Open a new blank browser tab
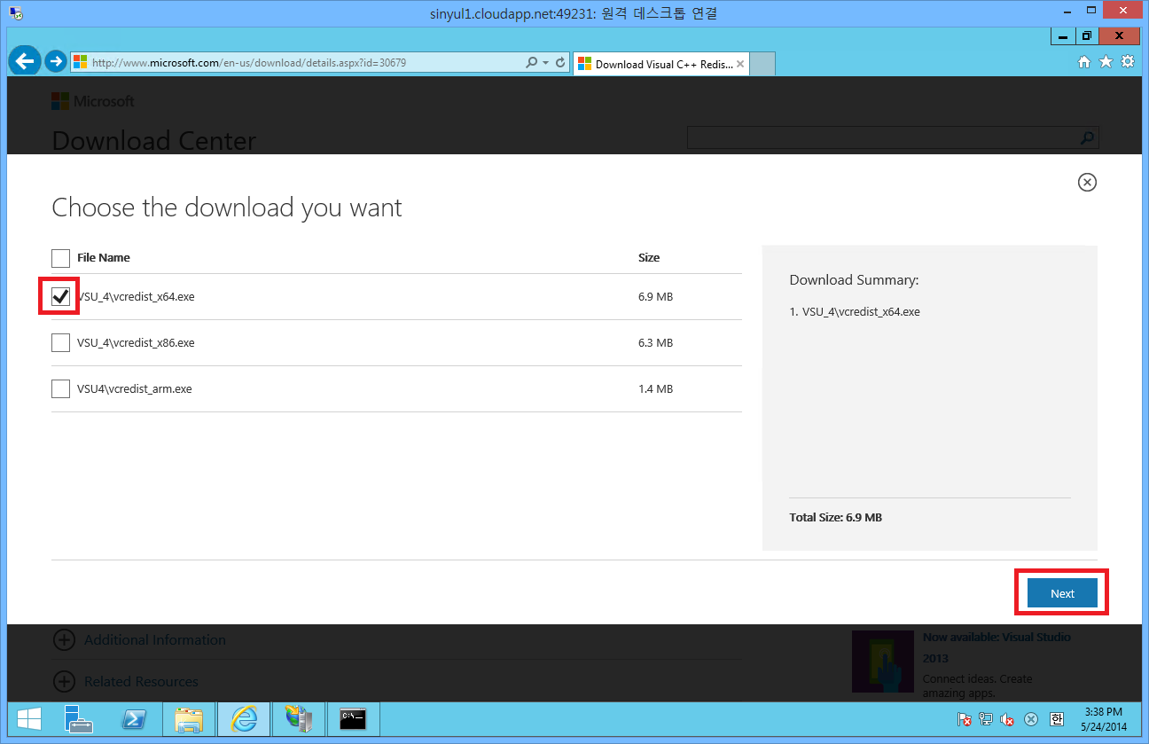Viewport: 1149px width, 744px height. click(x=762, y=64)
